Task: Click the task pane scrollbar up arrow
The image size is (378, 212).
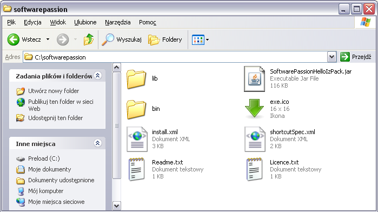Action: click(x=117, y=67)
